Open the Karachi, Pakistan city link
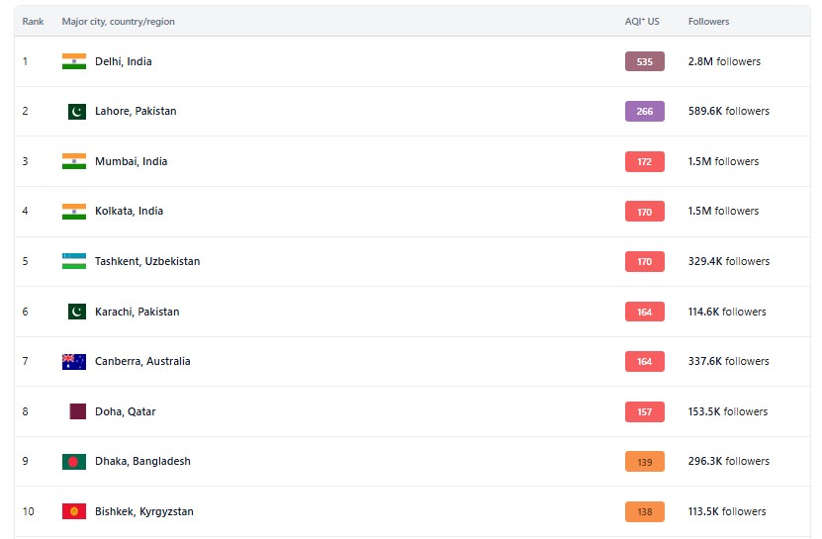Image resolution: width=822 pixels, height=539 pixels. pyautogui.click(x=137, y=312)
